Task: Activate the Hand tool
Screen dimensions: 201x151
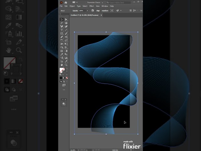Action: click(62, 65)
